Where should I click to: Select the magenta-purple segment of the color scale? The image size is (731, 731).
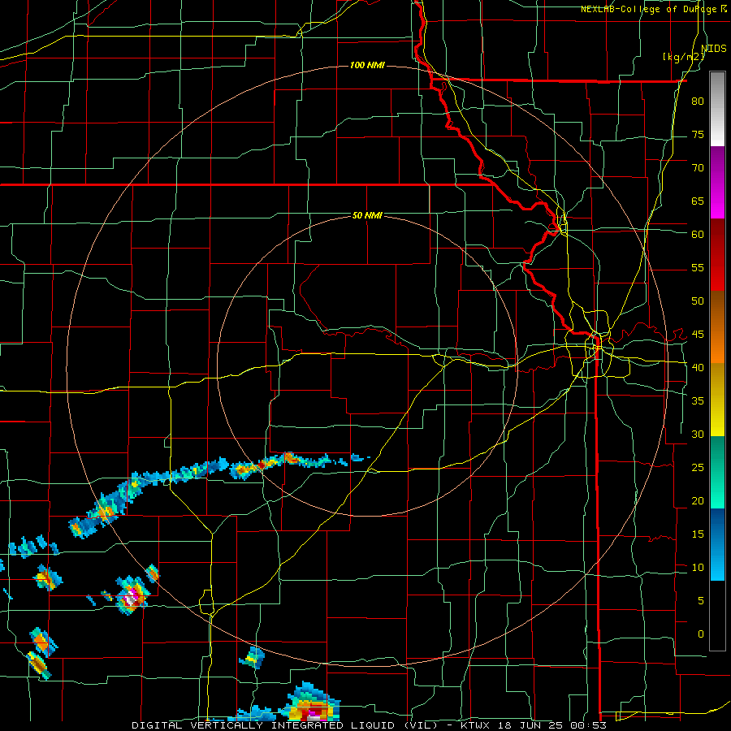coord(717,182)
